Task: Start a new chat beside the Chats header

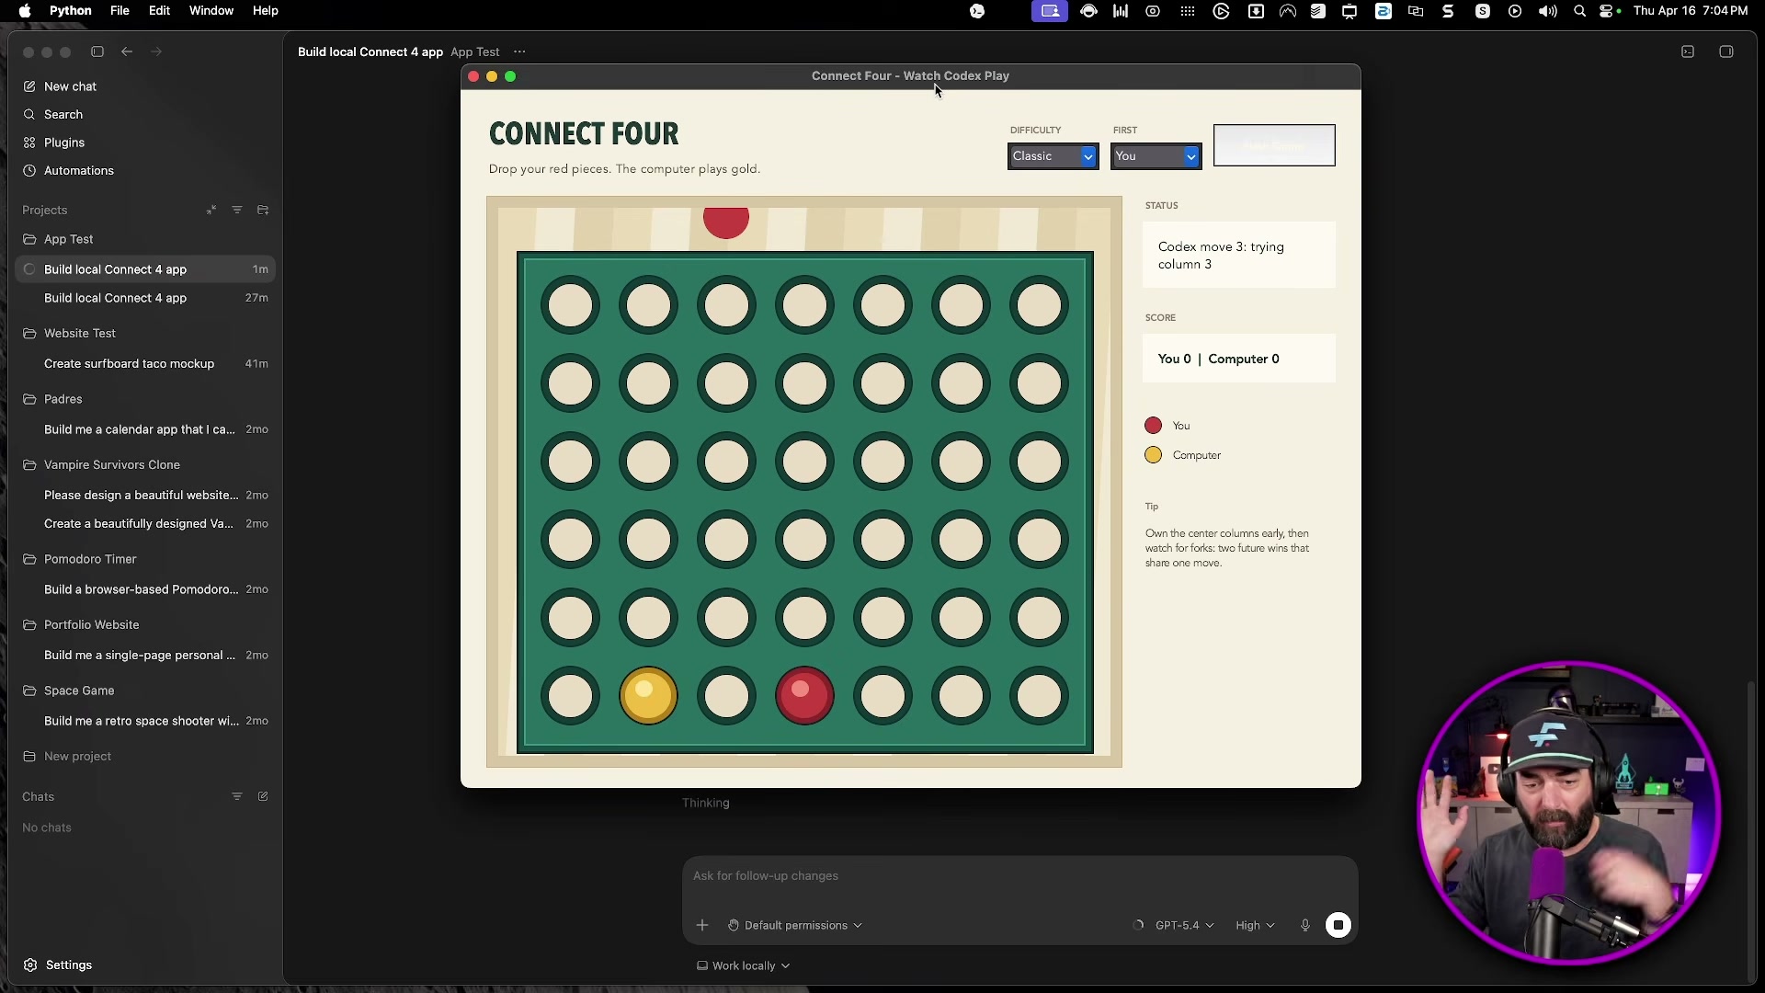Action: pyautogui.click(x=263, y=796)
